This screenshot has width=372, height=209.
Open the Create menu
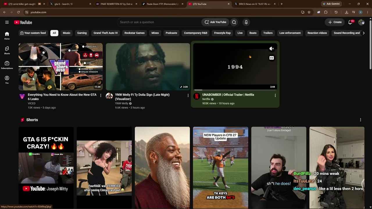[335, 22]
